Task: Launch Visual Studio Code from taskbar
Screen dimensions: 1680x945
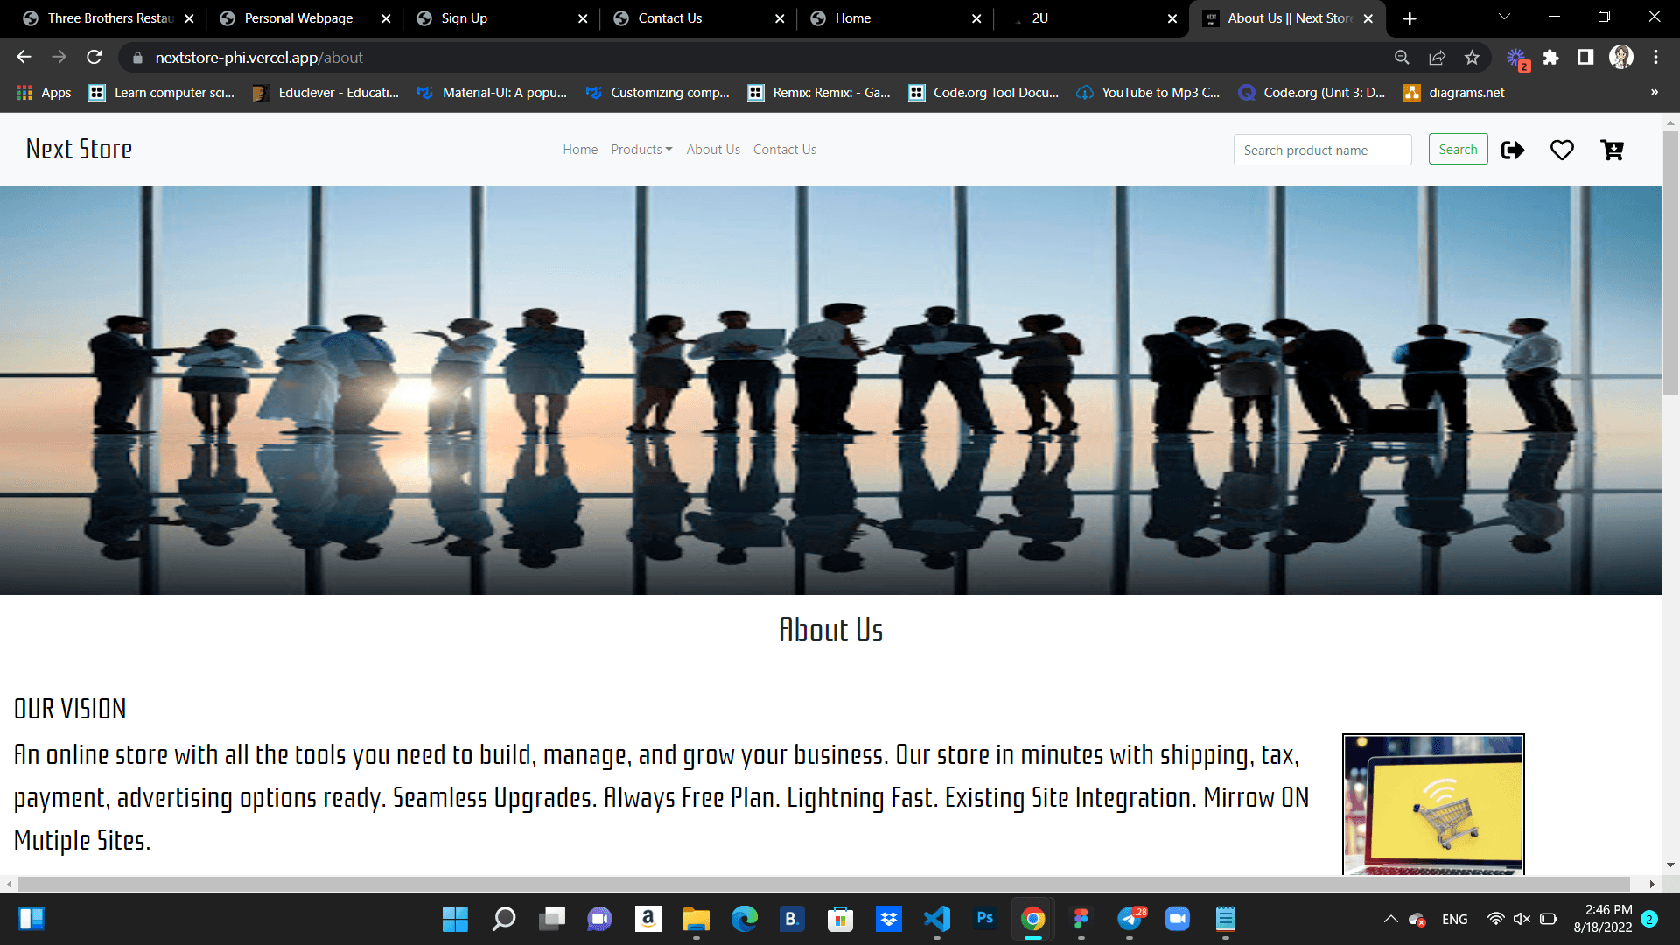Action: tap(937, 919)
